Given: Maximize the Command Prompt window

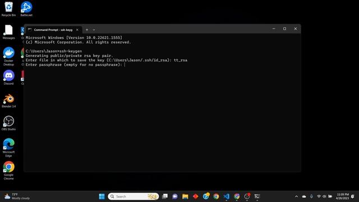Looking at the screenshot, I should tap(284, 29).
